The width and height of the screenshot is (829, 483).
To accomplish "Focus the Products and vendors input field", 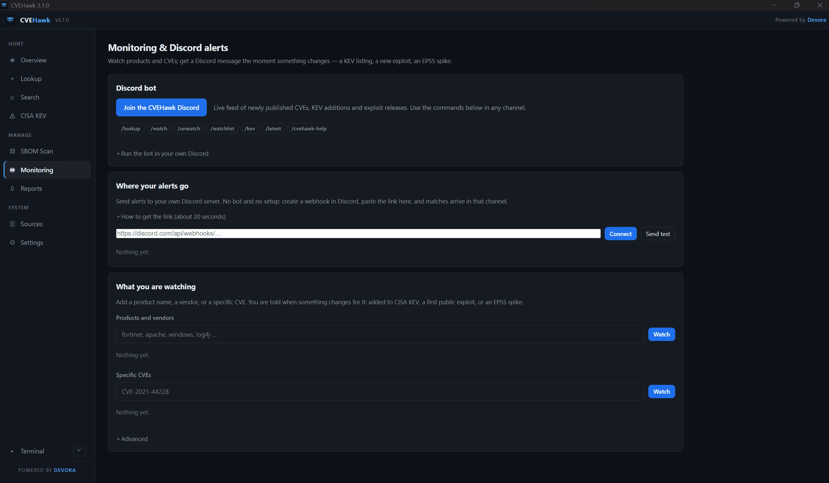I will tap(380, 334).
